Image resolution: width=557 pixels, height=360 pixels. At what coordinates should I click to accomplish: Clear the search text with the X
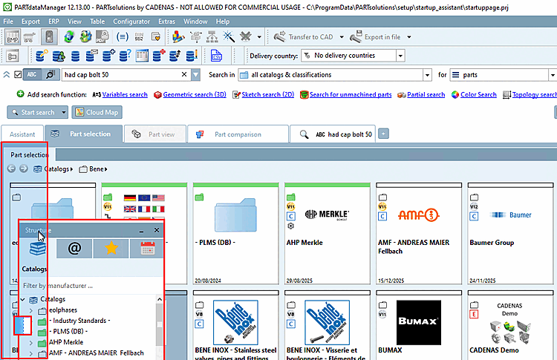point(184,74)
